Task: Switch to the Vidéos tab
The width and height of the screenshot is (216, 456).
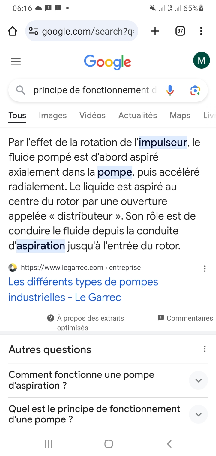Action: coord(92,115)
